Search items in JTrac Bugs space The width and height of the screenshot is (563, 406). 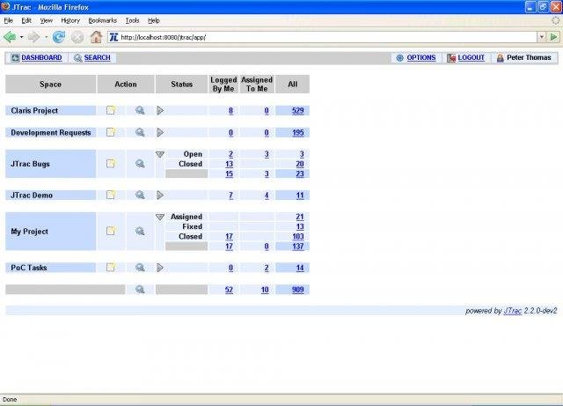[140, 164]
